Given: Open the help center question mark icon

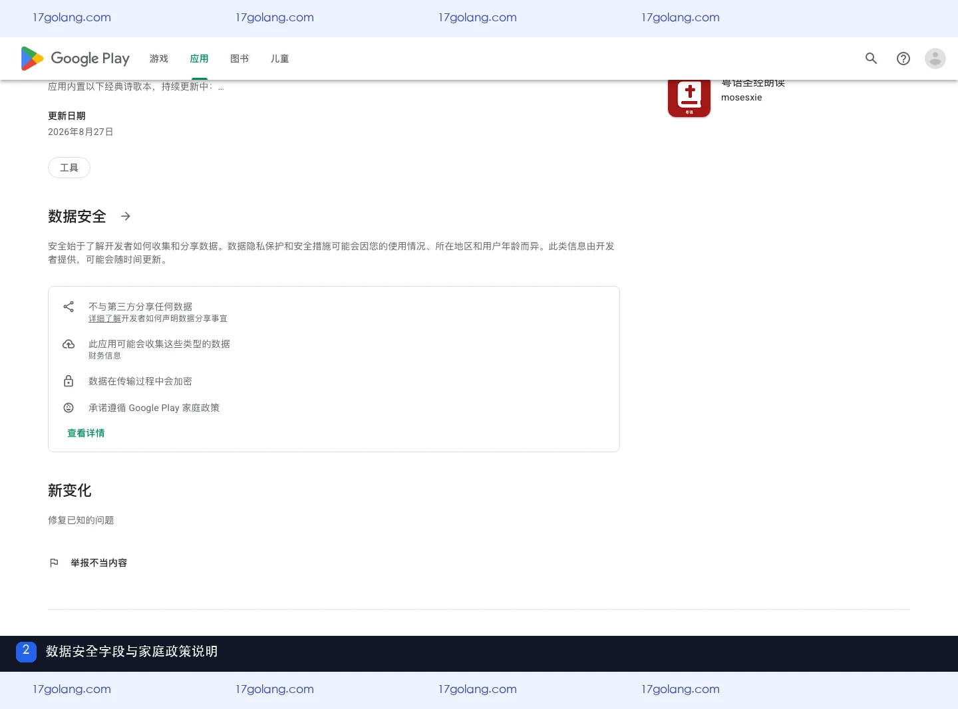Looking at the screenshot, I should pos(903,59).
